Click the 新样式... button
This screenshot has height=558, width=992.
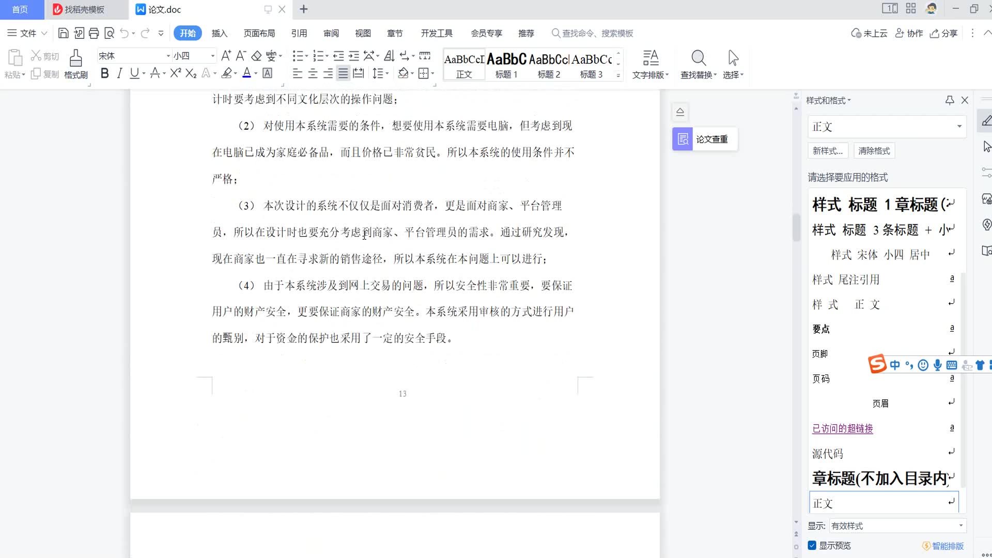pyautogui.click(x=827, y=151)
